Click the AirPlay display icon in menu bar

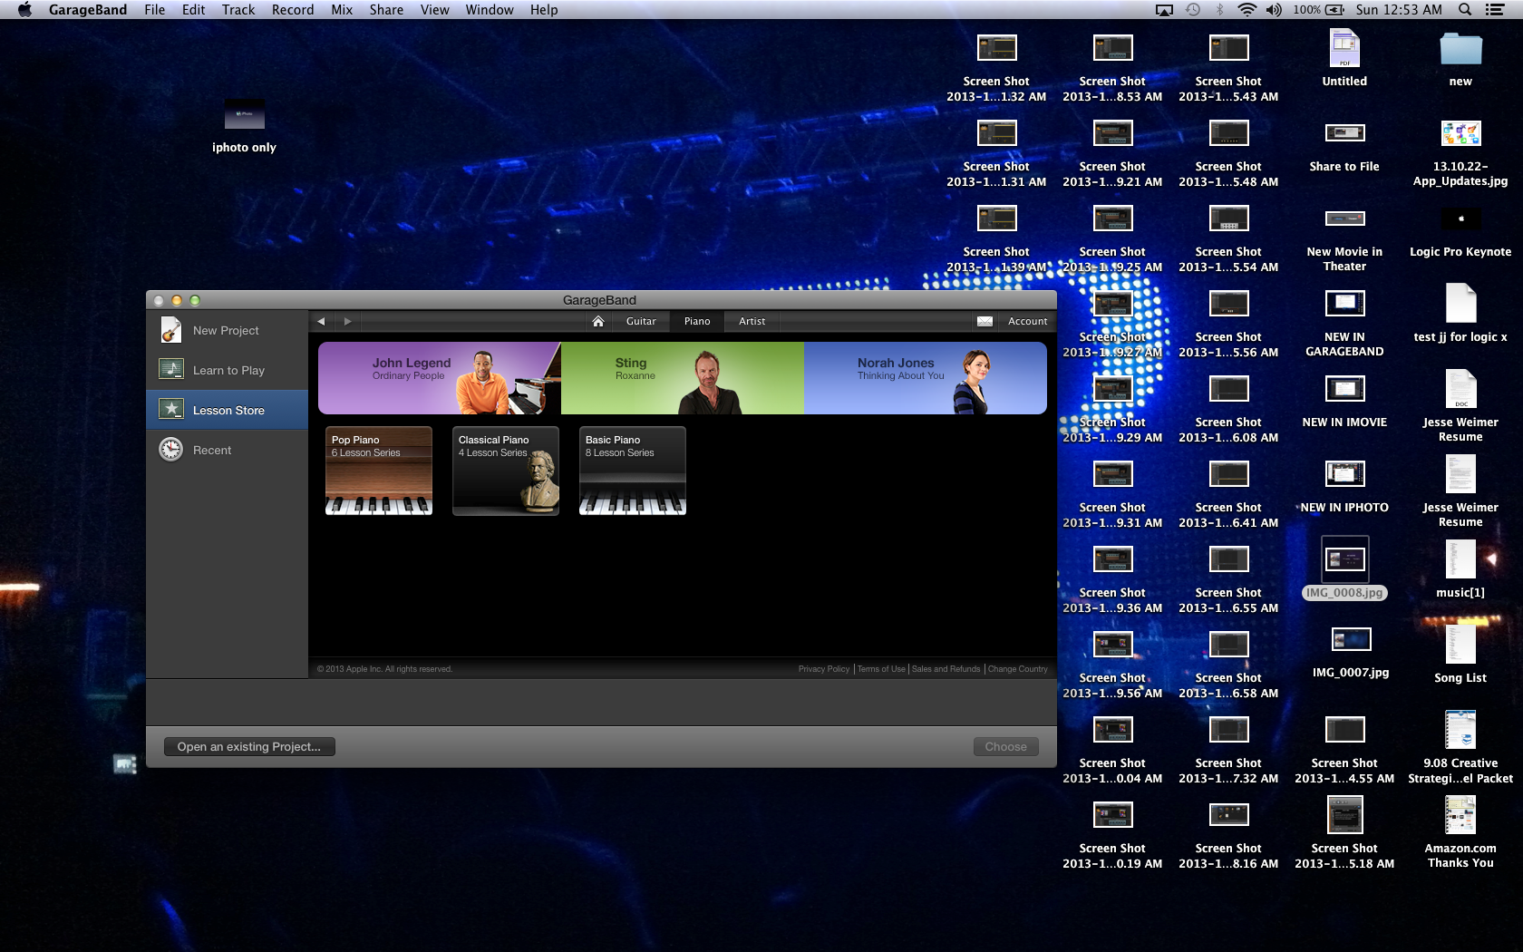point(1164,10)
